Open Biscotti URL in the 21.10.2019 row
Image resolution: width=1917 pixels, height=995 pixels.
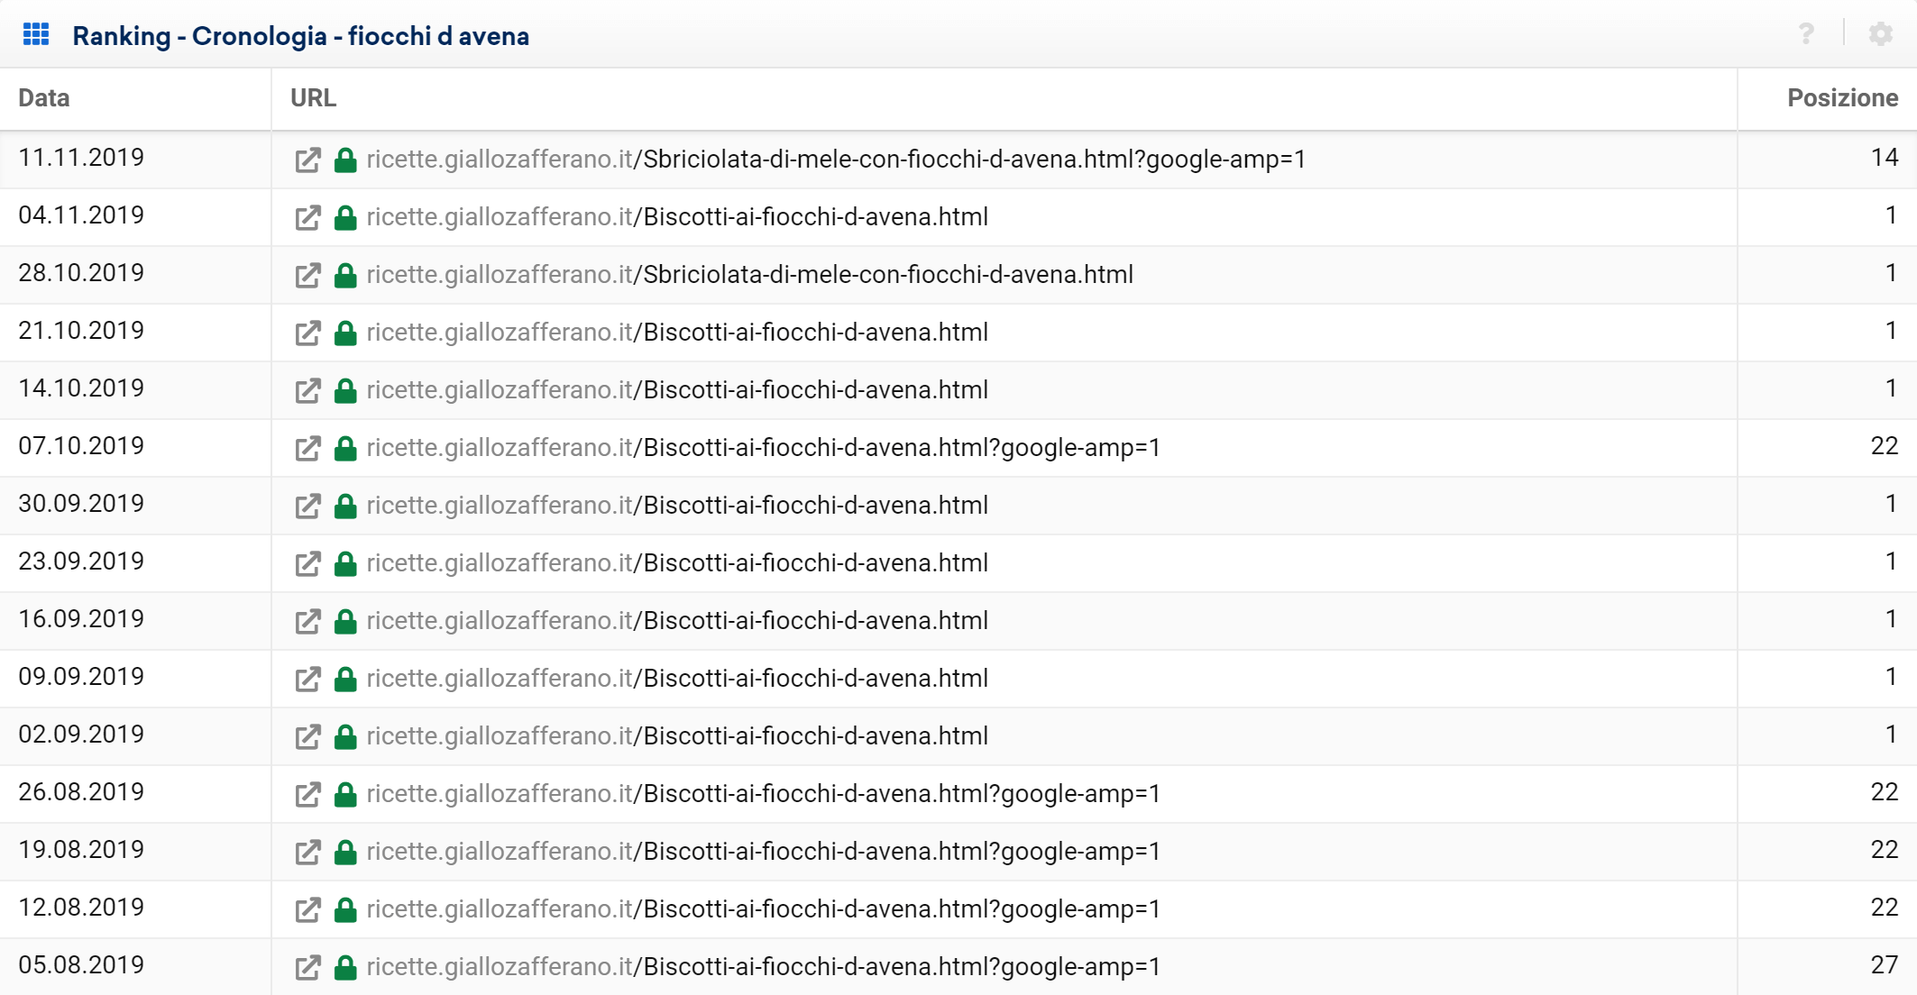click(677, 333)
